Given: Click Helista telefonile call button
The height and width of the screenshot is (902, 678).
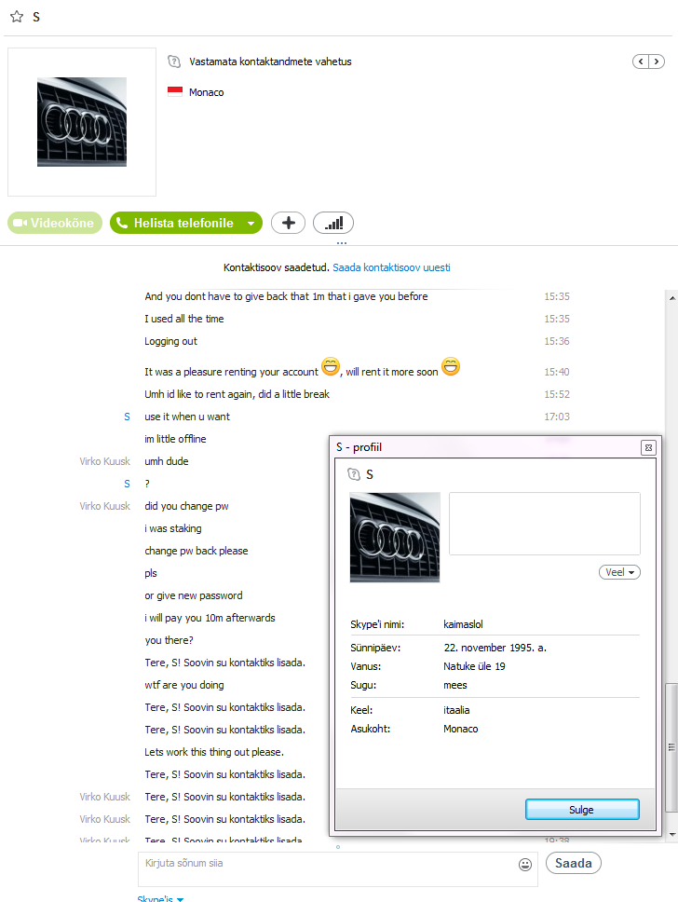Looking at the screenshot, I should coord(175,223).
